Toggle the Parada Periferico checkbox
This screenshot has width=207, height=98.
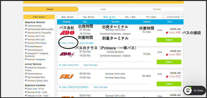[26, 74]
